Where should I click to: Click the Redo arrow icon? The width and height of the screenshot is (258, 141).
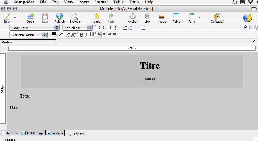tap(111, 16)
